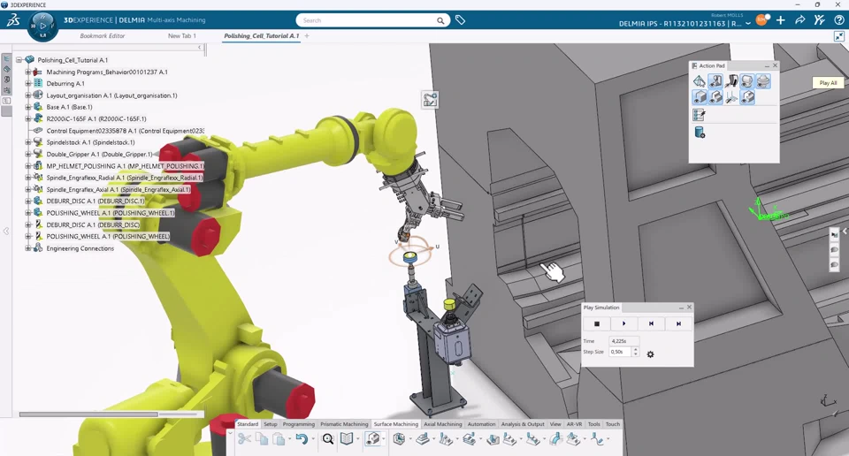
Task: Collapse the Polishing_Cell_Tutorial A.1 root node
Action: coord(19,60)
